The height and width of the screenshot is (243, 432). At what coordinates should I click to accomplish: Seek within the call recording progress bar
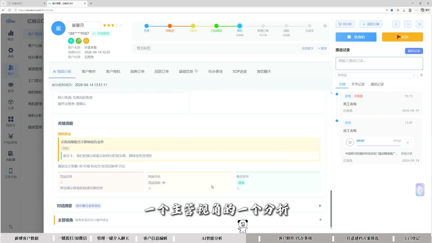point(378,146)
